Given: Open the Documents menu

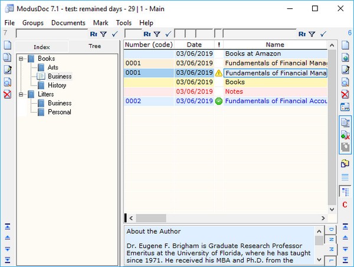Looking at the screenshot, I should [68, 22].
